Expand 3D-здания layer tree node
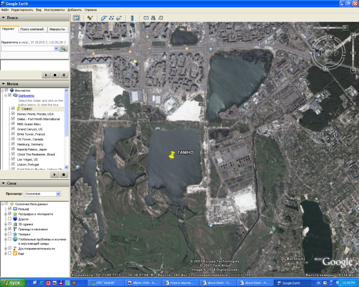This screenshot has width=359, height=287. [6, 224]
